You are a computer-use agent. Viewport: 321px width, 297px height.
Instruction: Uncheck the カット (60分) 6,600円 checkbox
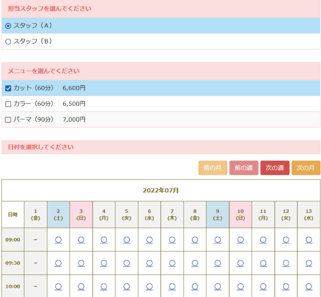(8, 88)
